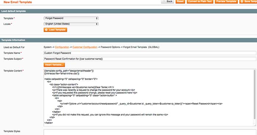Focus the Template Name input field
The image size is (257, 135).
pyautogui.click(x=150, y=53)
